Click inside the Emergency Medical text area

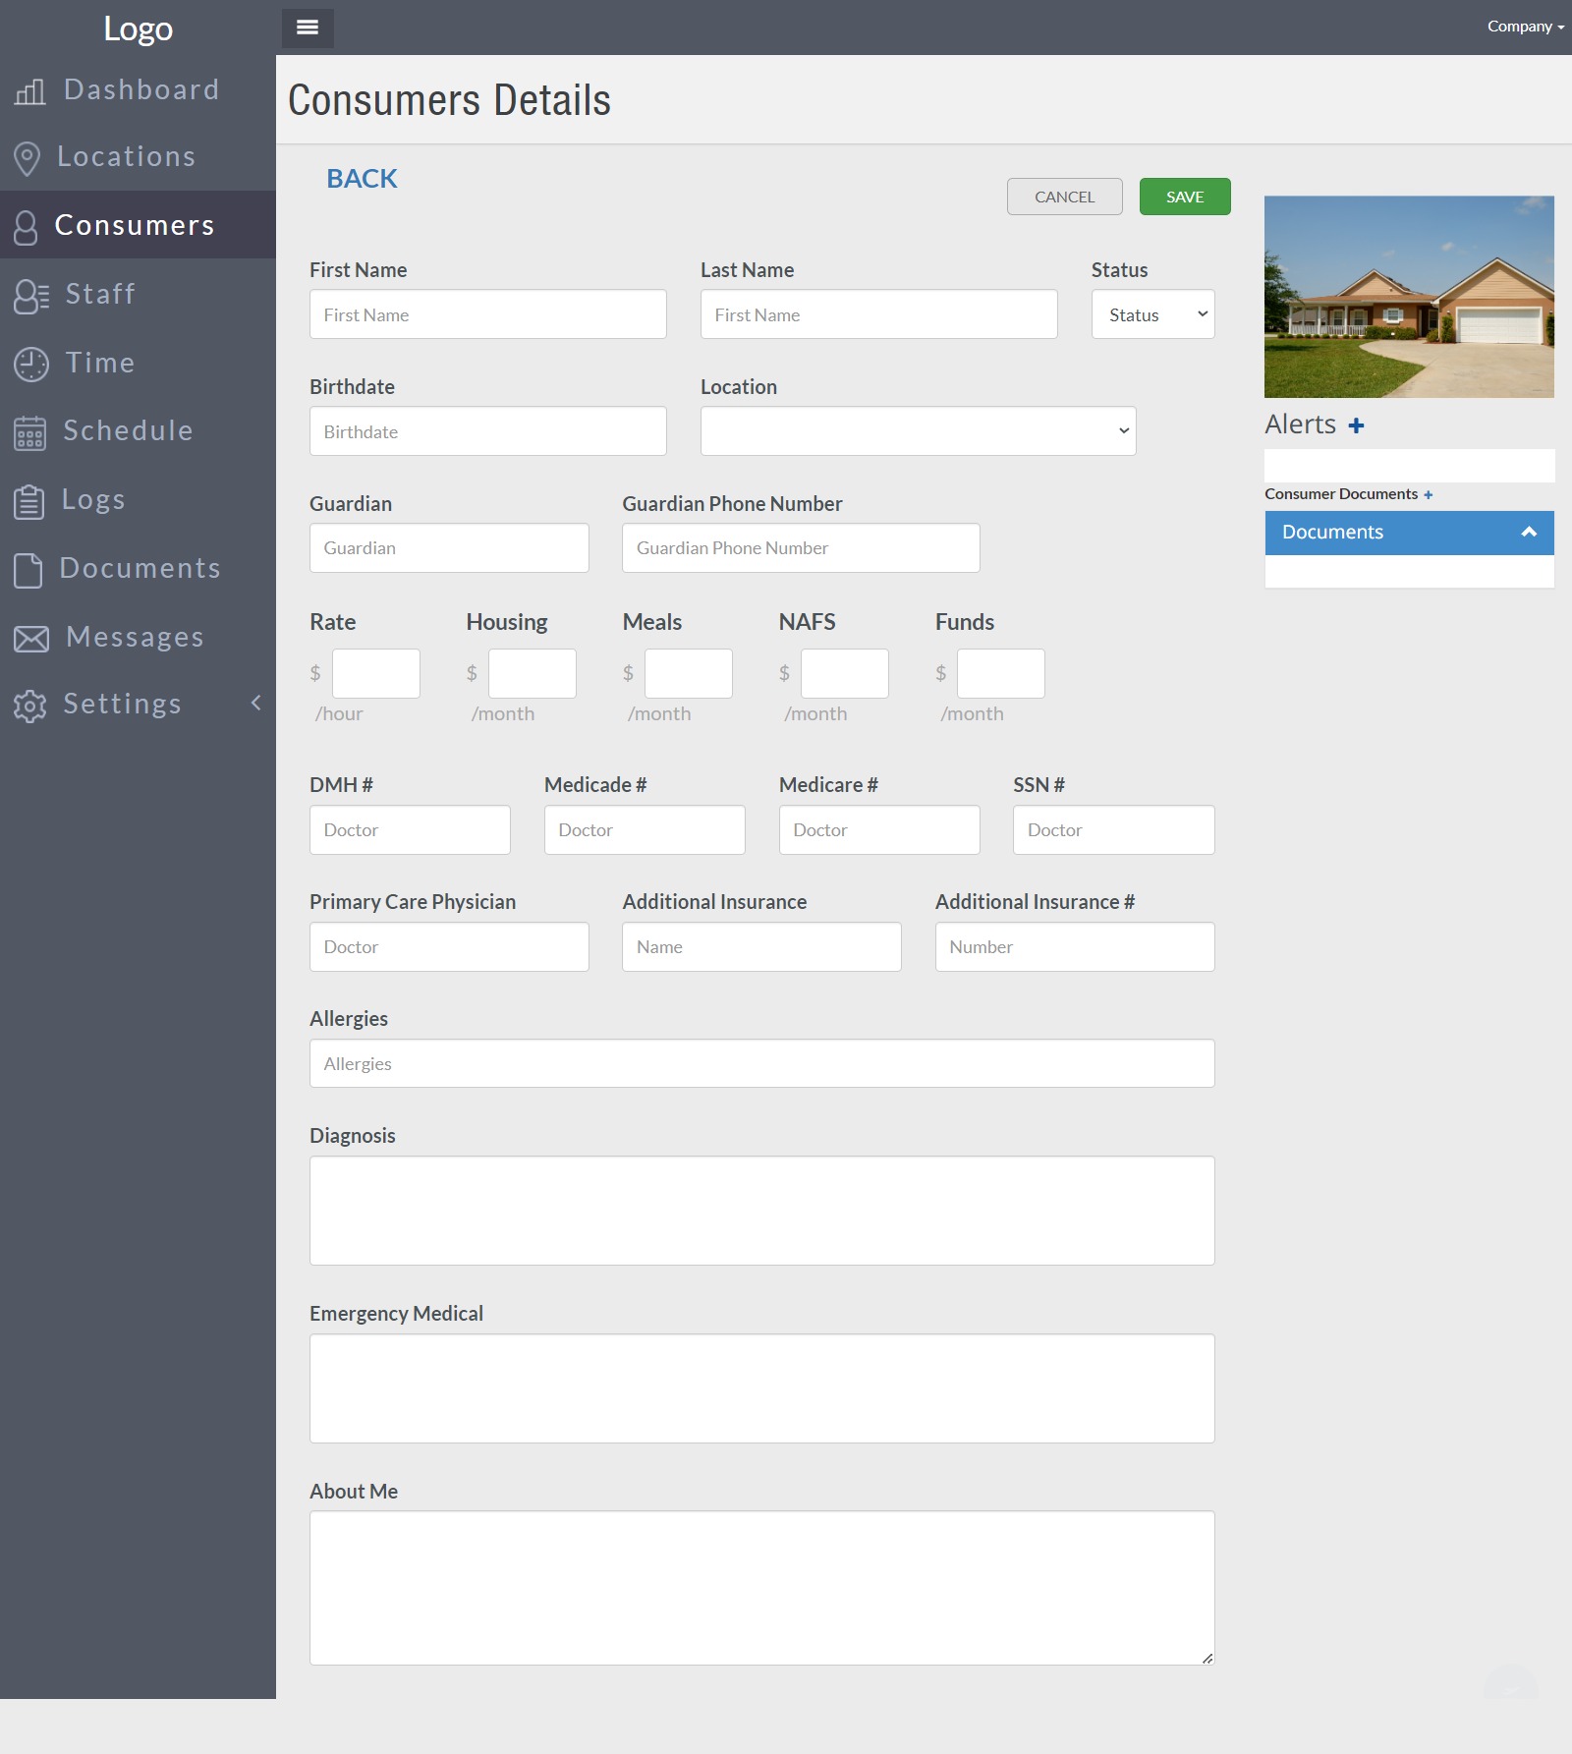coord(762,1388)
